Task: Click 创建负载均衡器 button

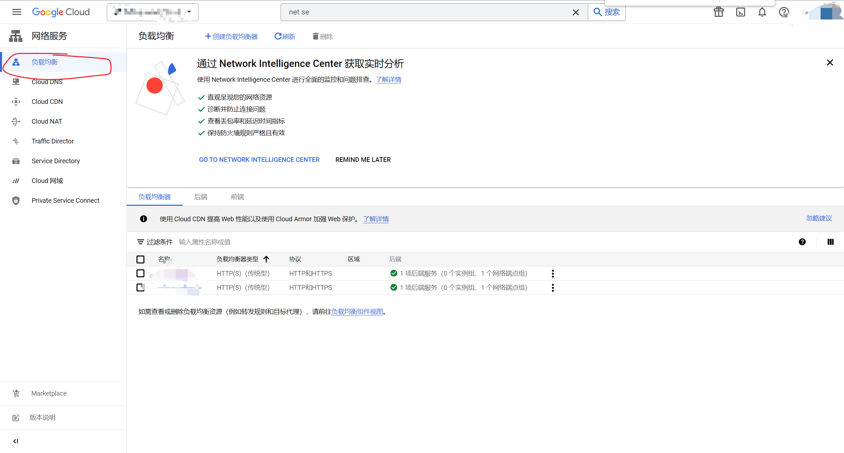Action: (231, 37)
